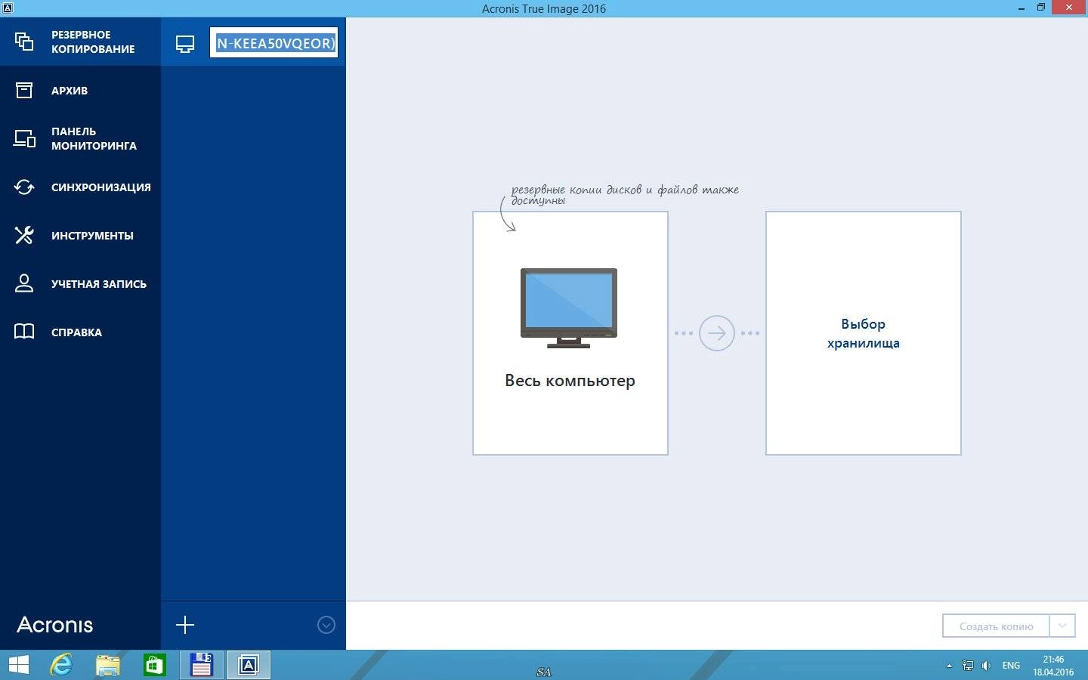Open the Windows Start menu

pos(19,665)
